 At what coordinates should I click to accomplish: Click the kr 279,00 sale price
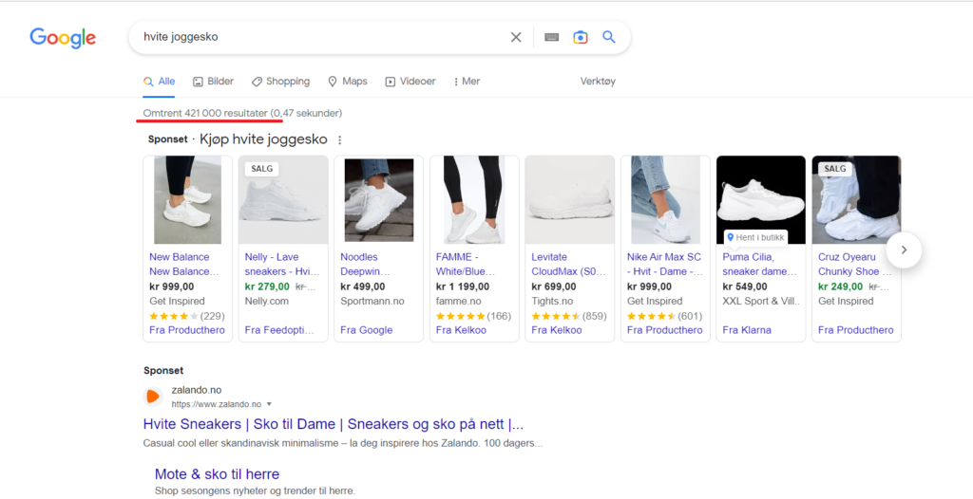click(x=267, y=286)
